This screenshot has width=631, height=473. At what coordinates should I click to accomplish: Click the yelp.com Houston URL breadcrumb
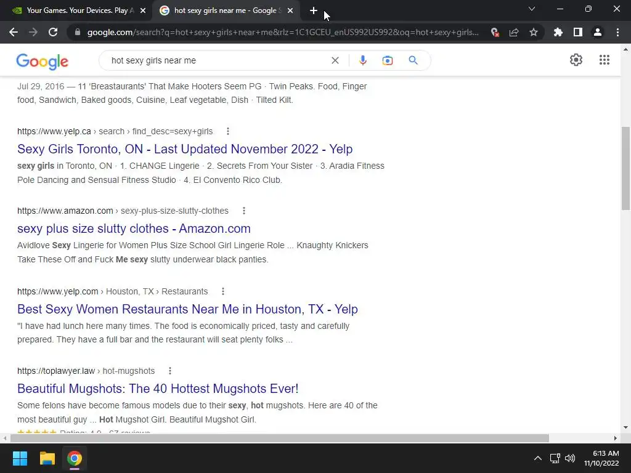[x=112, y=291]
